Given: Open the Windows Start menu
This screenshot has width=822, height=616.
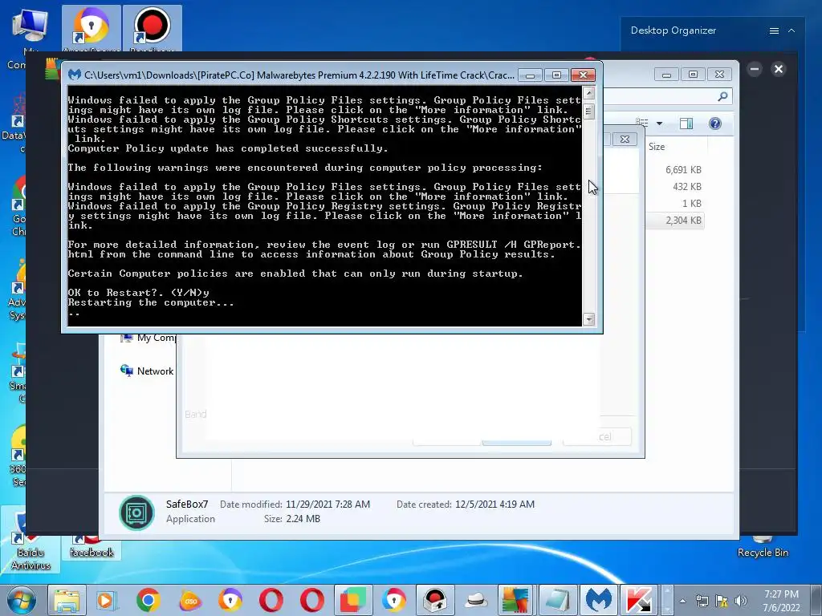Looking at the screenshot, I should pos(21,600).
